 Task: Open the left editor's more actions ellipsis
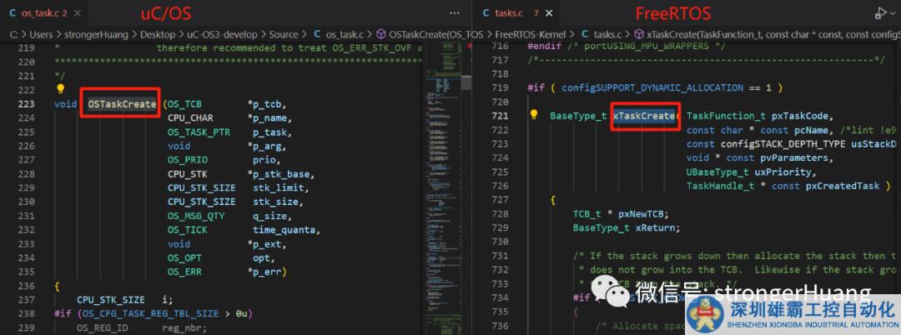tap(454, 12)
